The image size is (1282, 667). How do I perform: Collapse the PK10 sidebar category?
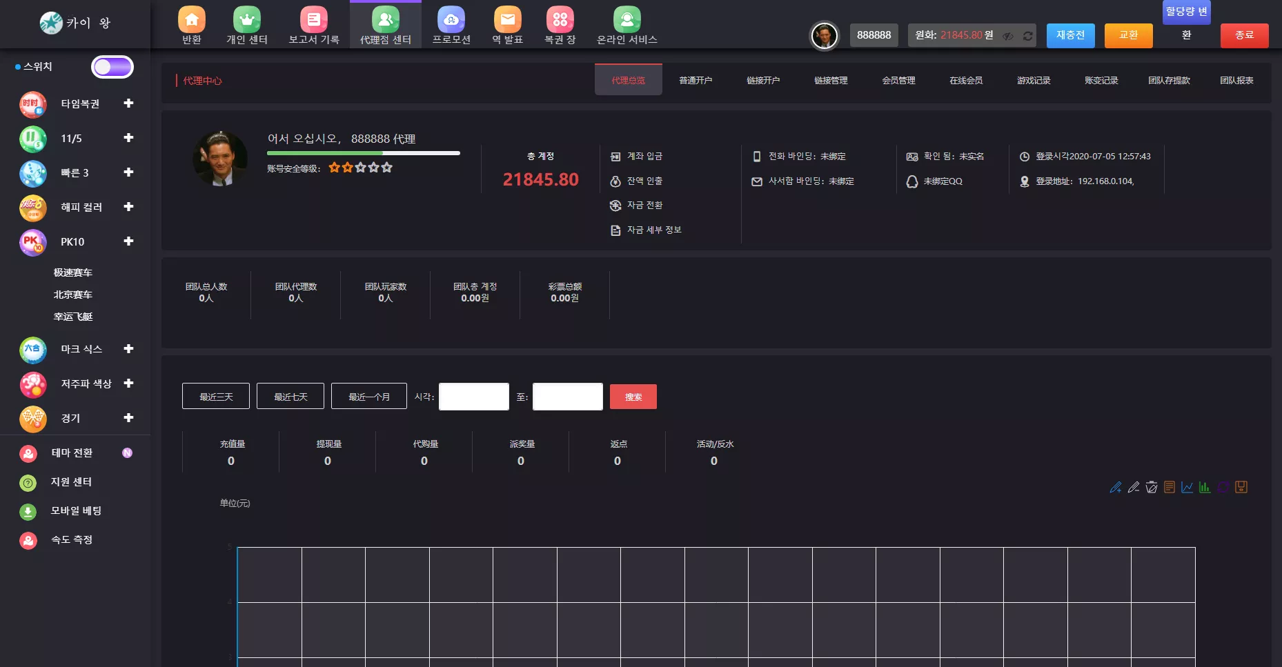pos(128,241)
